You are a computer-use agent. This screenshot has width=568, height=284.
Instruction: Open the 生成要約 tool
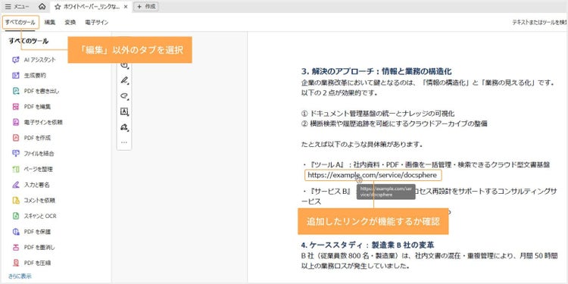click(29, 76)
